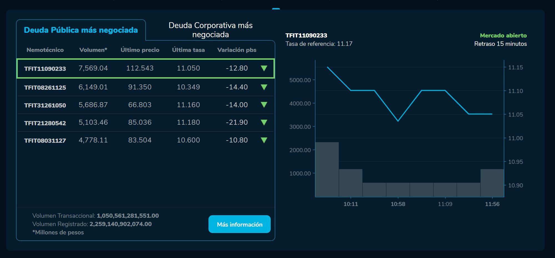Click the Último precio column header

(x=140, y=50)
